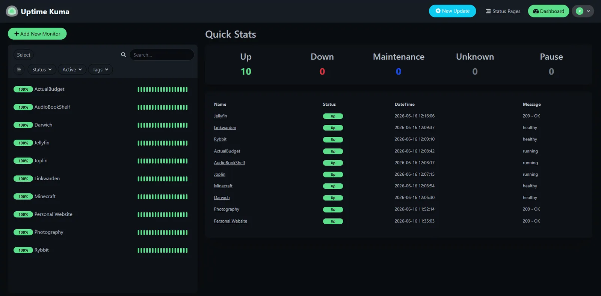Open the Status filter dropdown
The height and width of the screenshot is (296, 601).
pos(42,69)
